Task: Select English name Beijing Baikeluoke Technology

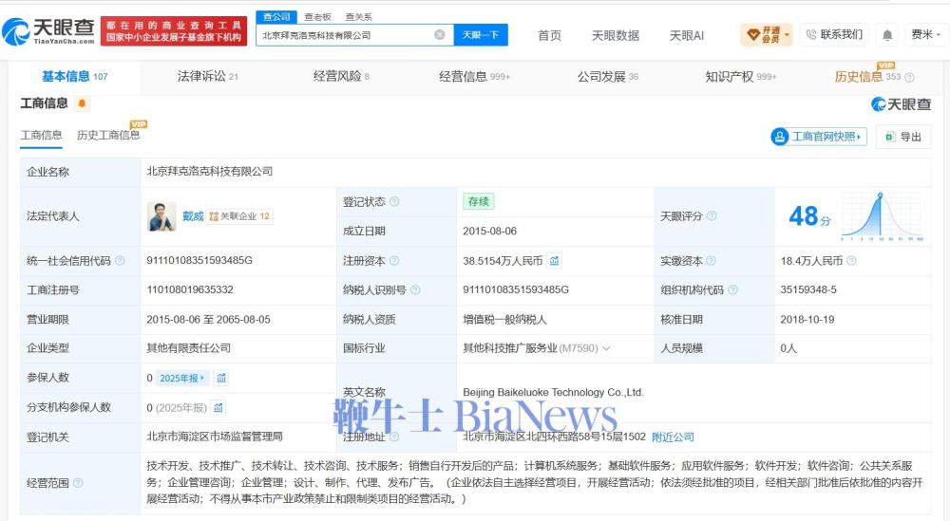Action: tap(553, 392)
